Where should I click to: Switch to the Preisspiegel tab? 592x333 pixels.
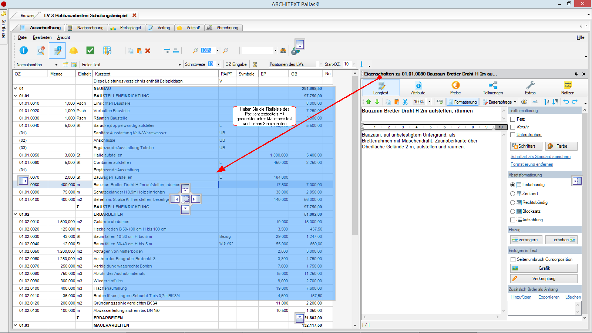126,28
